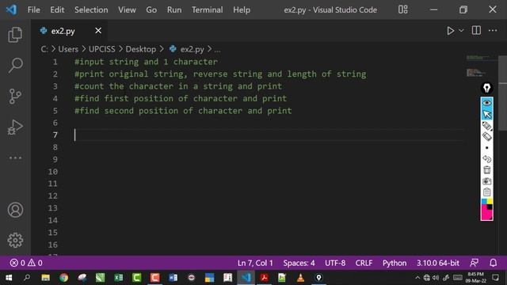Viewport: 507px width, 285px height.
Task: Open notifications bell in status bar
Action: coord(493,263)
